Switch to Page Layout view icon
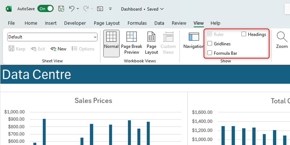Viewport: 290px width, 145px height. point(151,37)
